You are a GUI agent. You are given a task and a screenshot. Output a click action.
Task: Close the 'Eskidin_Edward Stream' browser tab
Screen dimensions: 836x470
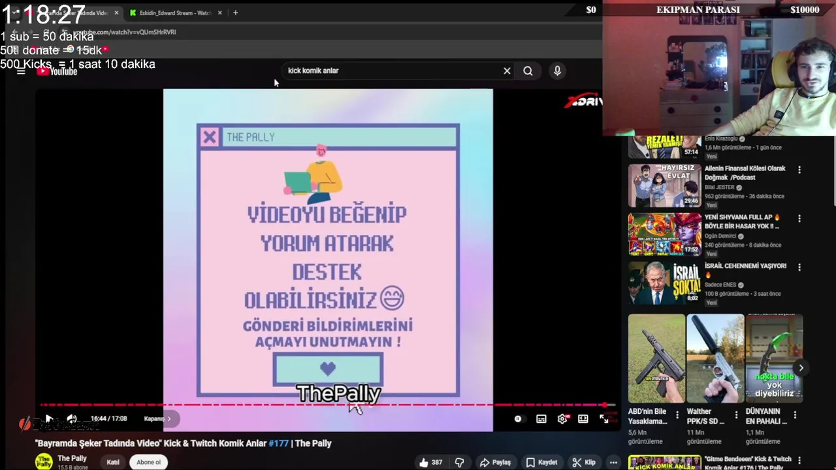point(219,12)
